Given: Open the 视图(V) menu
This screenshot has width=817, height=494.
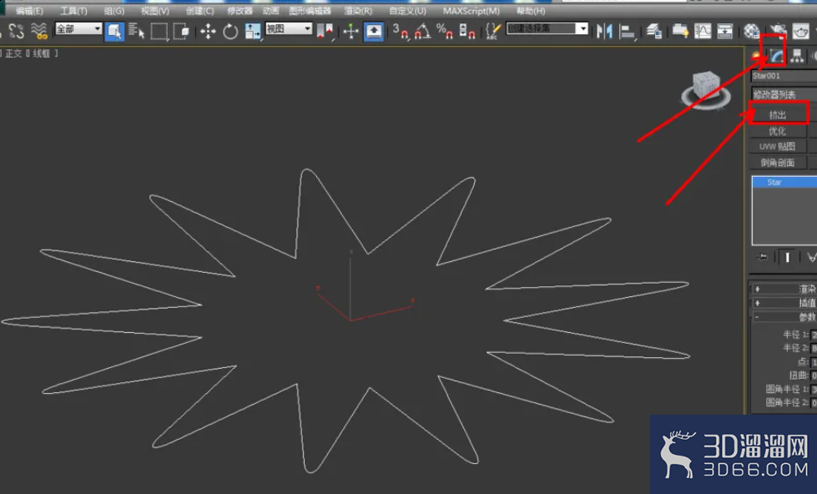Looking at the screenshot, I should point(154,10).
